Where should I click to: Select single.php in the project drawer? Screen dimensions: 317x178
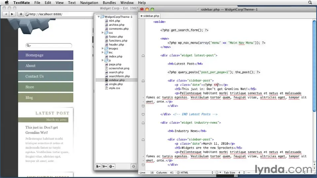click(x=116, y=84)
